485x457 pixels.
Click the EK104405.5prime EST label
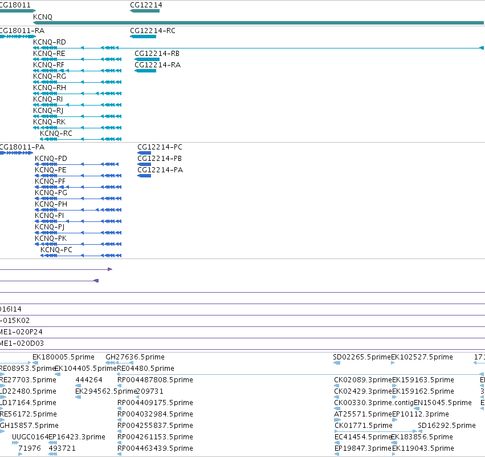[x=85, y=369]
